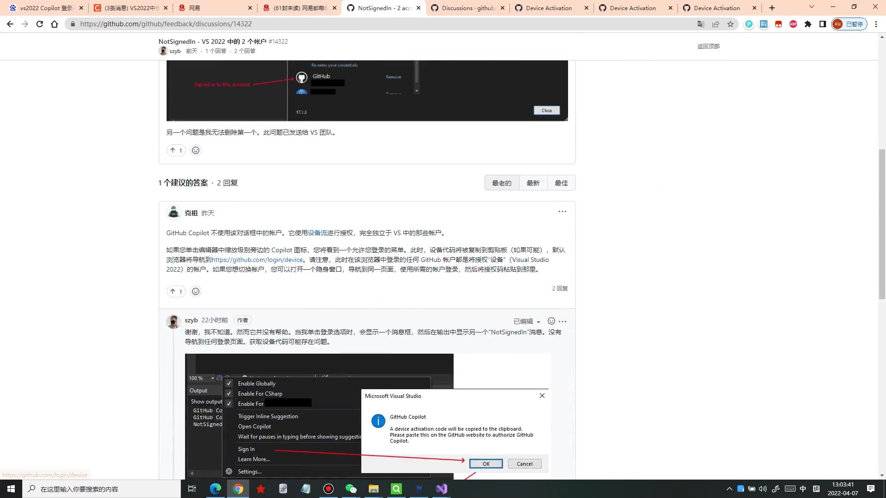
Task: Toggle the 中 input method indicator
Action: [x=803, y=489]
